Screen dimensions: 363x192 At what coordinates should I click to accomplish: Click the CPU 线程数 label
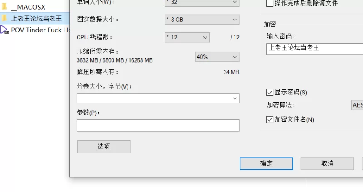pyautogui.click(x=94, y=37)
